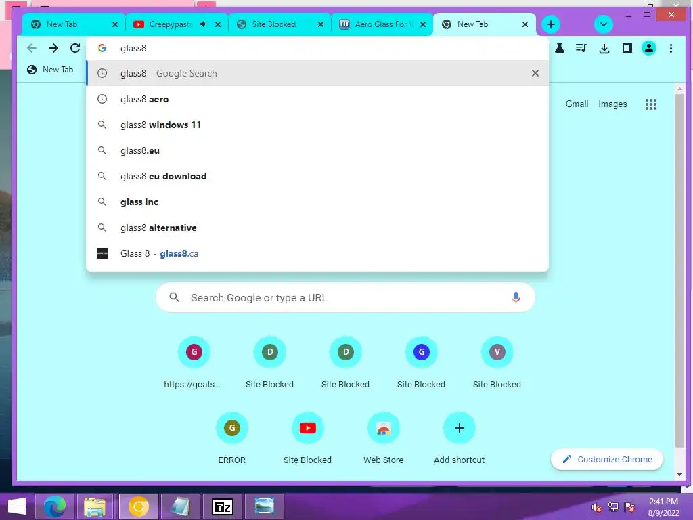Select the 'glass8 - Google Search' suggestion

pyautogui.click(x=317, y=73)
